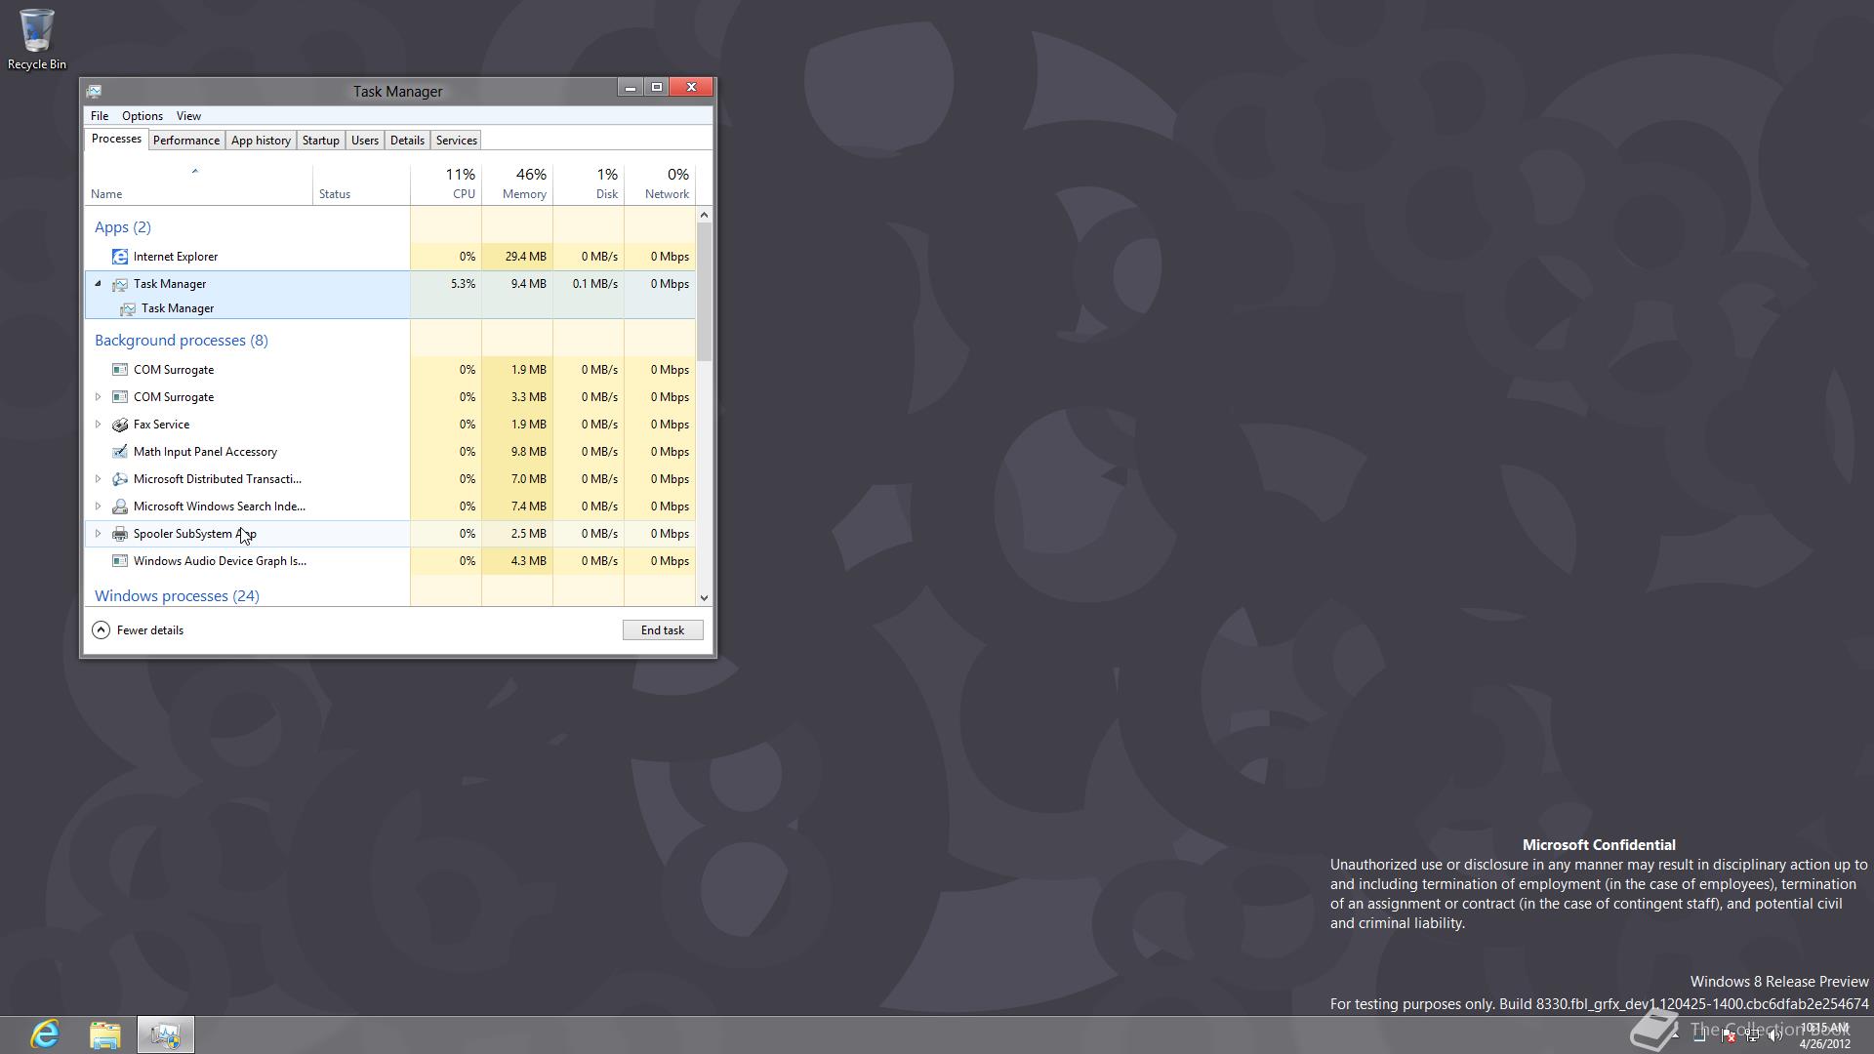
Task: Sort by the Memory column header
Action: click(x=517, y=183)
